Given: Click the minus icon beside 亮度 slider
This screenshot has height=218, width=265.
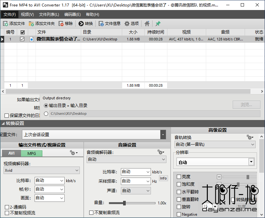Looking at the screenshot, I should pyautogui.click(x=219, y=177).
